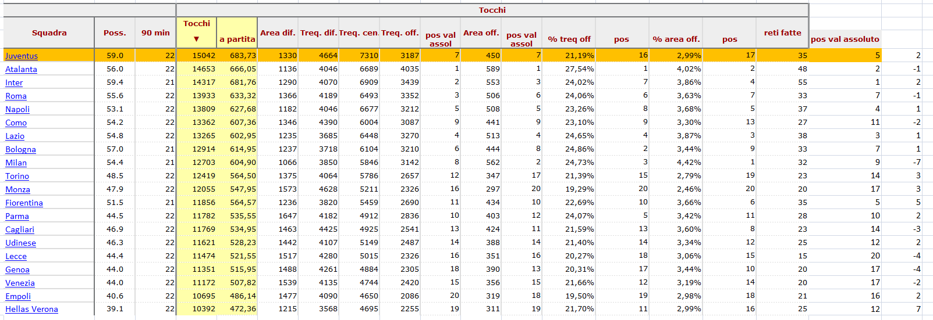
Task: Open the Torino team link
Action: click(17, 176)
